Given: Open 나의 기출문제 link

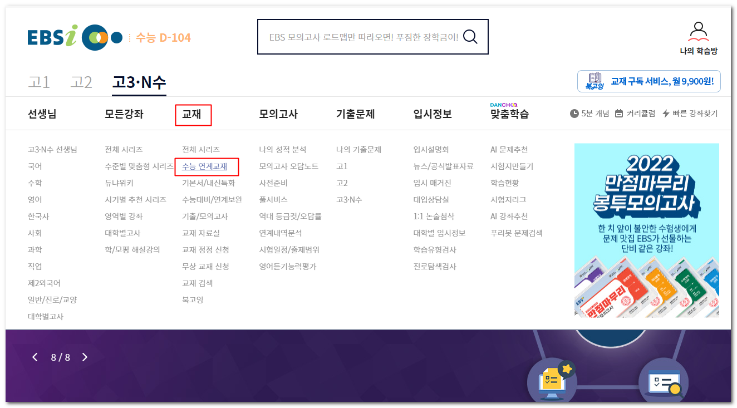Looking at the screenshot, I should pos(358,150).
